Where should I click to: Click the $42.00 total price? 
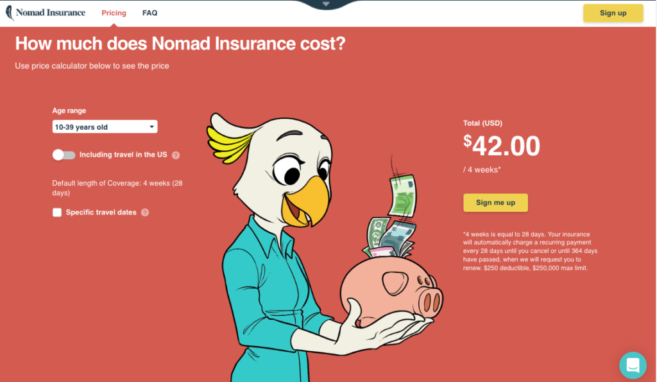click(x=502, y=146)
